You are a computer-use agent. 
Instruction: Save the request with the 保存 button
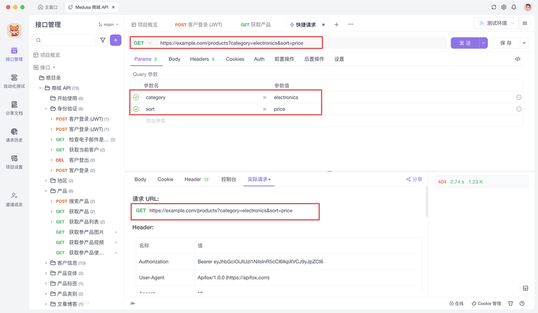click(505, 42)
